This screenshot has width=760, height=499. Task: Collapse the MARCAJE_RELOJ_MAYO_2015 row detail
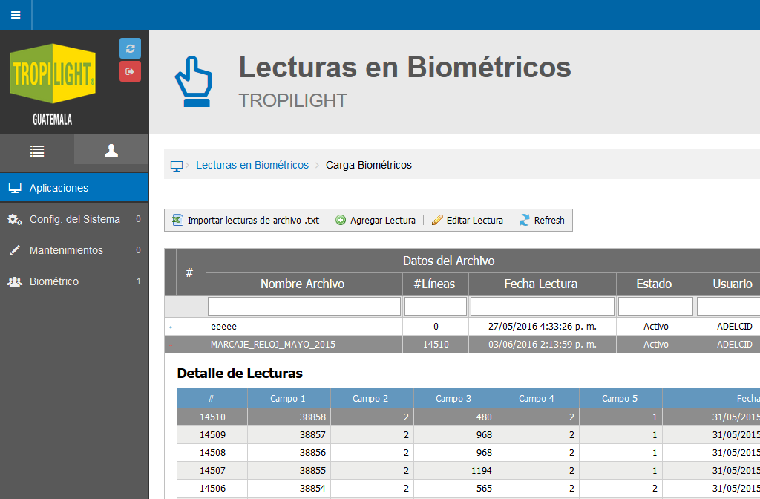pos(171,345)
